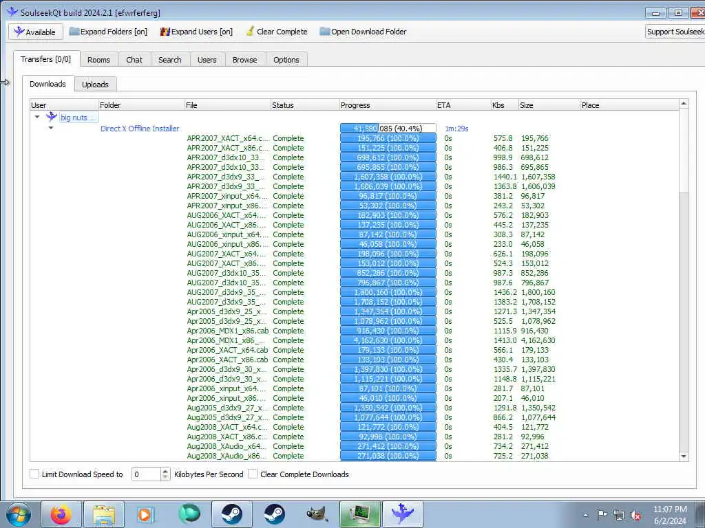The height and width of the screenshot is (528, 705).
Task: Click the speed limit spinner arrows
Action: point(165,474)
